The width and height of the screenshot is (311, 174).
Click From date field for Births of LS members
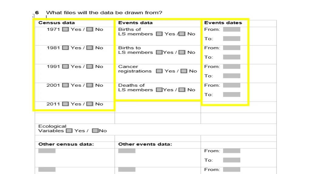click(231, 29)
